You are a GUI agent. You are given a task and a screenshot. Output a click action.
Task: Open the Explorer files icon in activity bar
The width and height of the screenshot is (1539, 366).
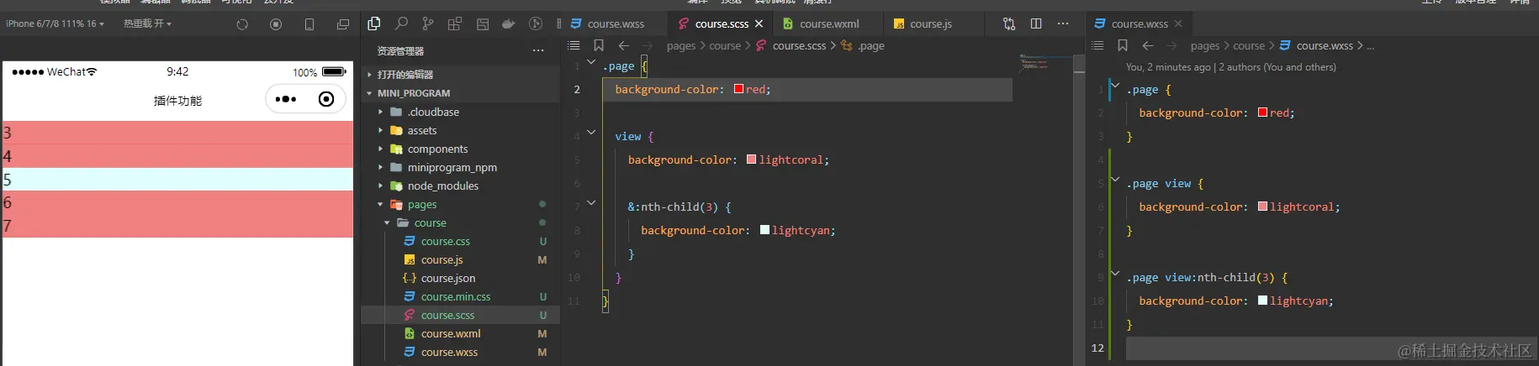pyautogui.click(x=374, y=24)
